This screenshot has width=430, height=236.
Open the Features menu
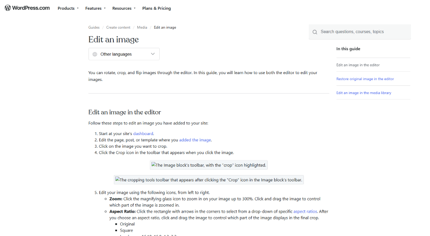(x=93, y=8)
